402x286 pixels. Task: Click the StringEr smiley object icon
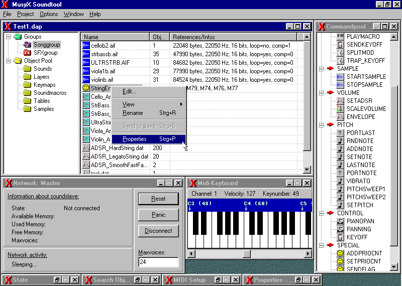click(86, 88)
